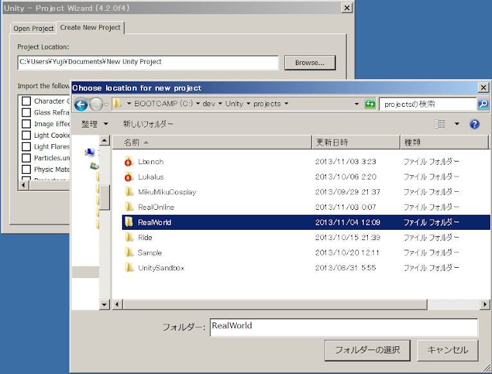Click the forward navigation arrow icon
Screen dimensions: 492x374
point(96,104)
